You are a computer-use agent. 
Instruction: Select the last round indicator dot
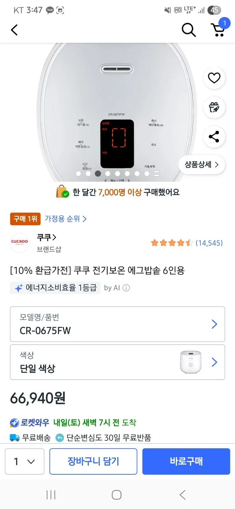pyautogui.click(x=147, y=174)
